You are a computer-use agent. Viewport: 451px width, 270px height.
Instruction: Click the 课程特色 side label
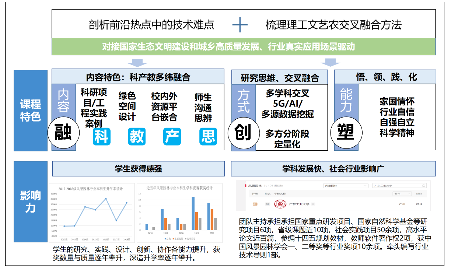point(31,111)
